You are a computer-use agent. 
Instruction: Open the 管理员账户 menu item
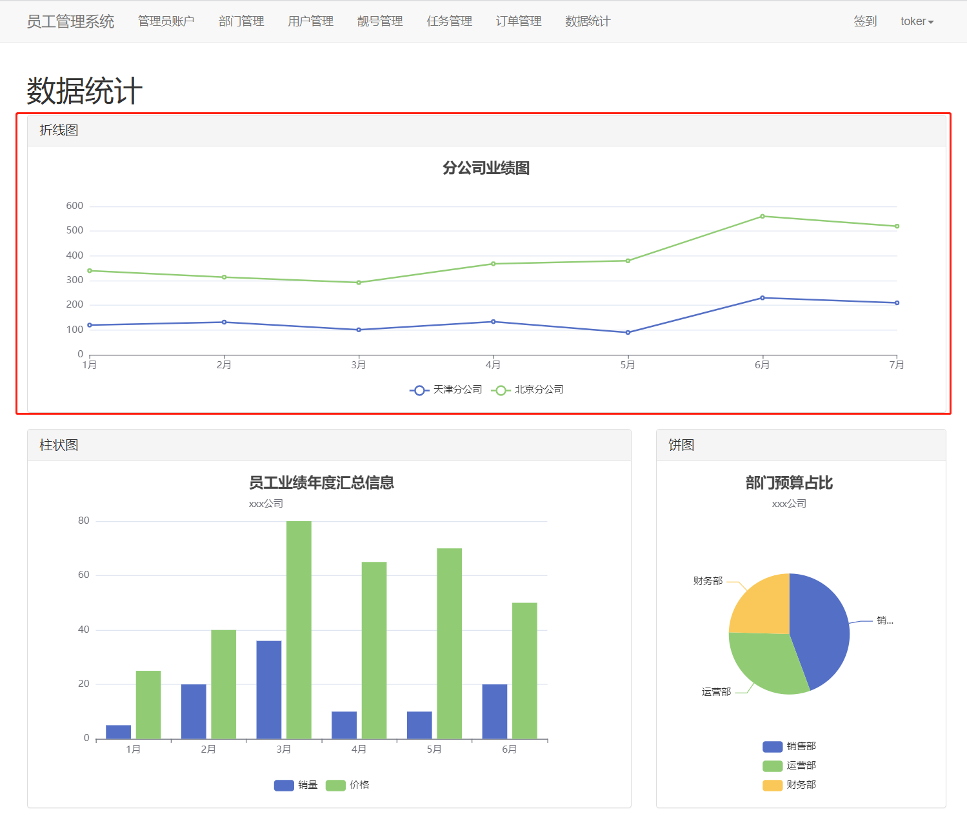click(166, 21)
